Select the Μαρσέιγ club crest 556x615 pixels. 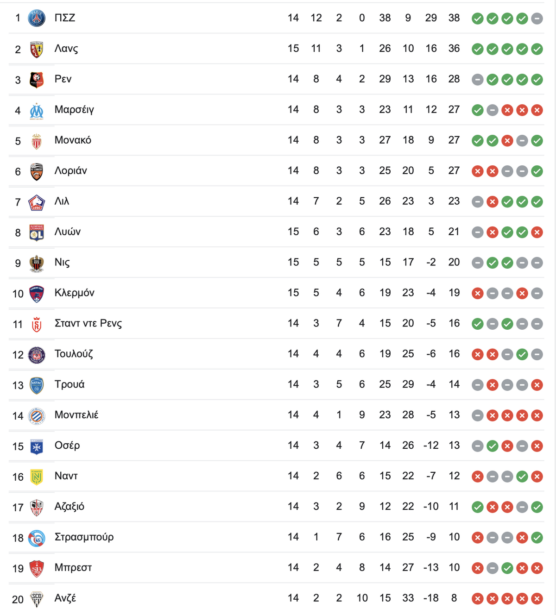coord(37,111)
